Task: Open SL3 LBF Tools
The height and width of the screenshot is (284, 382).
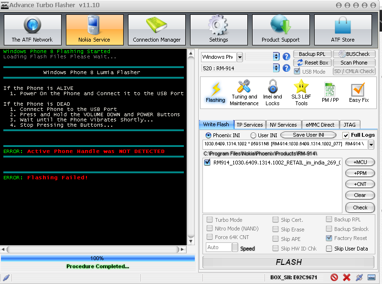Action: pos(301,93)
